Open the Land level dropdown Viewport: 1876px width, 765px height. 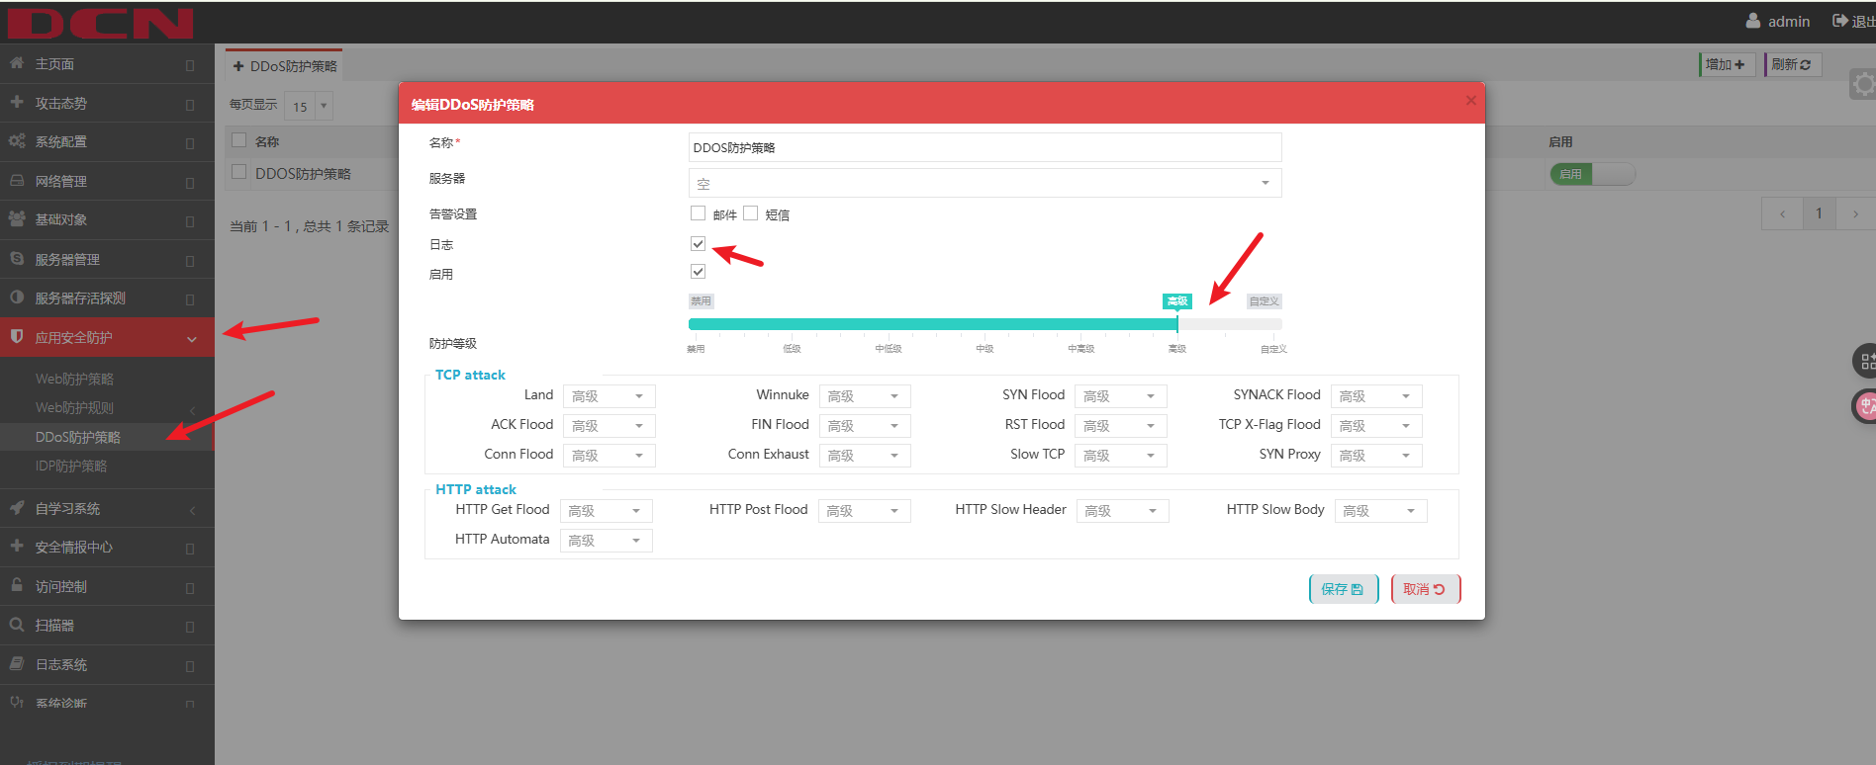click(x=609, y=396)
